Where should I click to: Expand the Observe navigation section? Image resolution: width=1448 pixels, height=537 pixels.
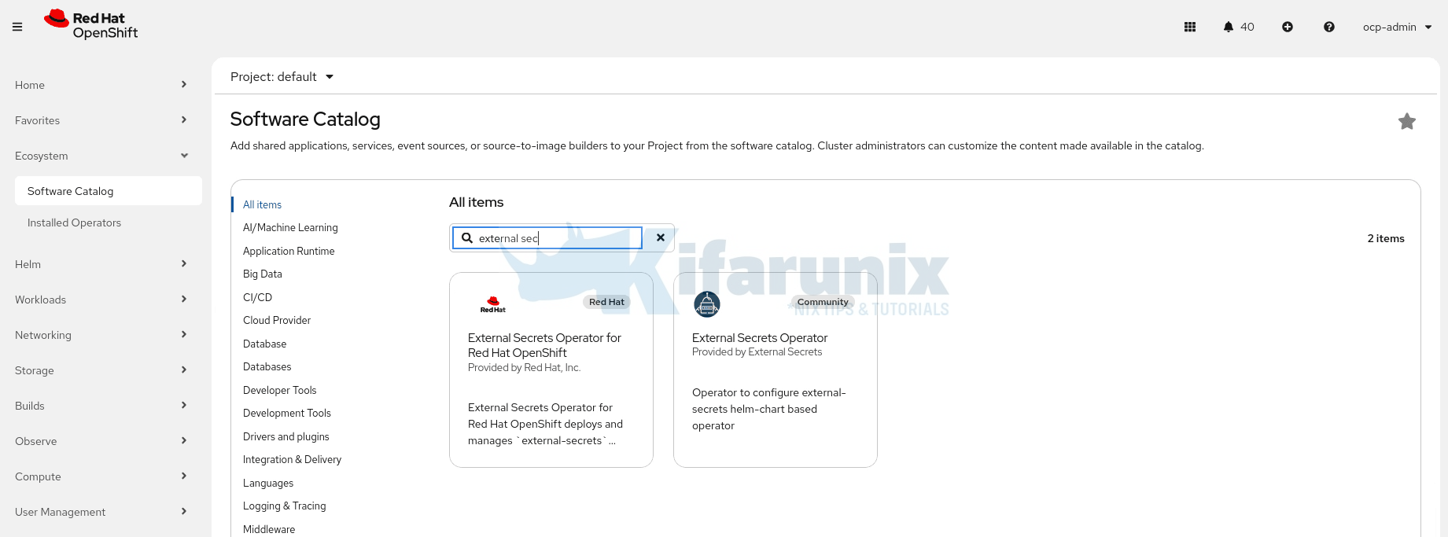(101, 441)
